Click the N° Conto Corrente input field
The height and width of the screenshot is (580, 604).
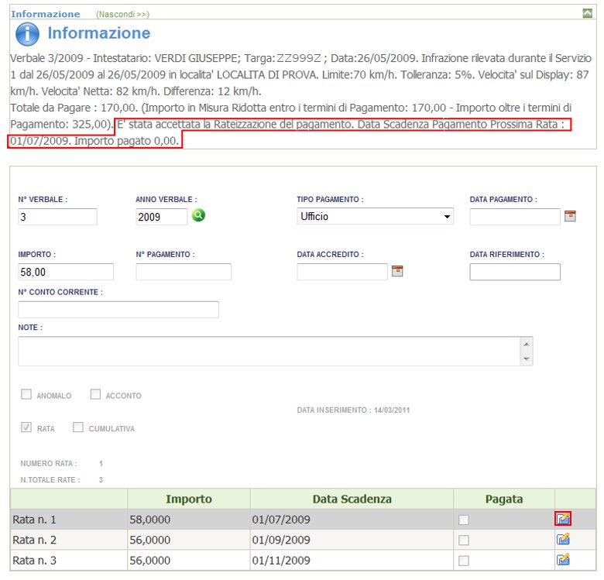pyautogui.click(x=118, y=310)
